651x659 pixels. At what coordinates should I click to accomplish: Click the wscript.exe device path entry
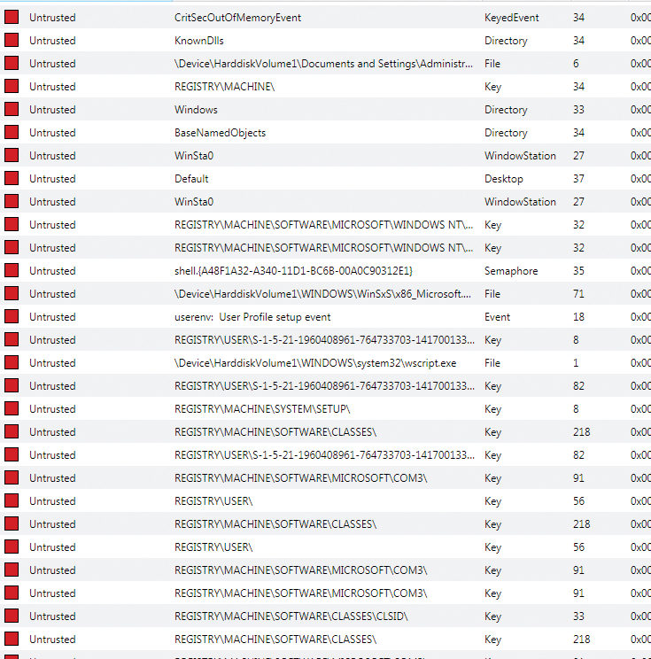(315, 363)
